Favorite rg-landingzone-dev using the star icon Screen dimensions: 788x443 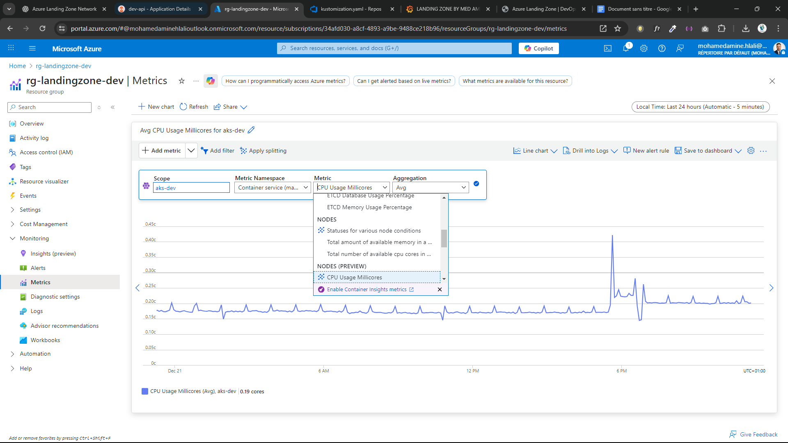click(182, 81)
